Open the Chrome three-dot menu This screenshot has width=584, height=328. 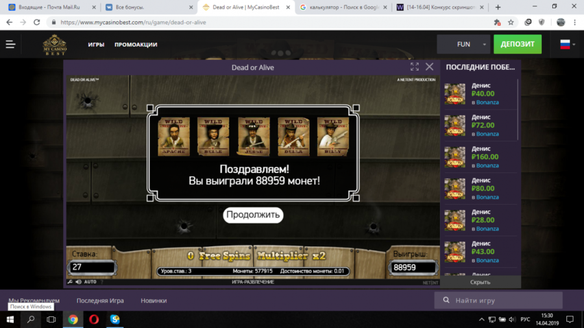(x=576, y=22)
